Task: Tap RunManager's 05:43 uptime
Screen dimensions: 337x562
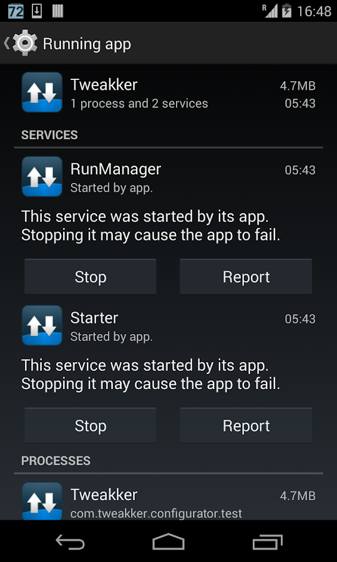Action: point(300,170)
